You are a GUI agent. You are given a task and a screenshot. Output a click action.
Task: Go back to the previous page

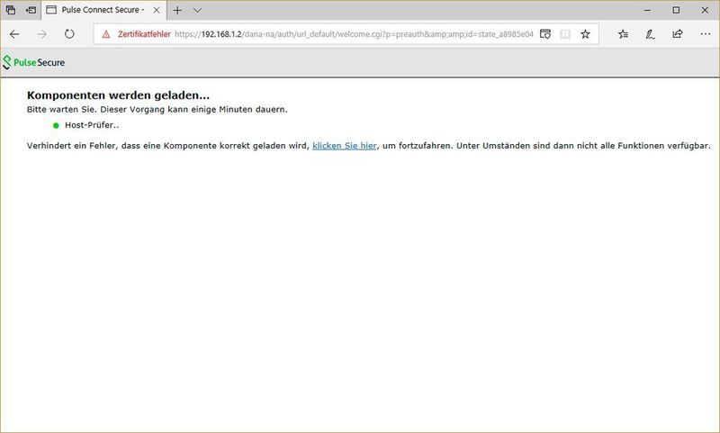point(14,34)
